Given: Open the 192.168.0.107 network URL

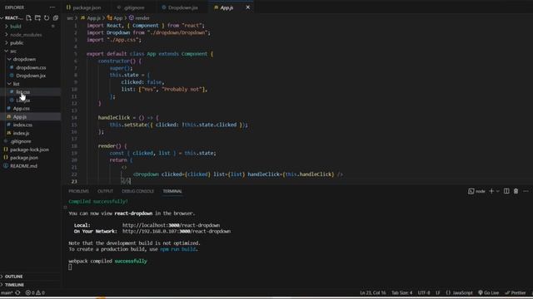Looking at the screenshot, I should click(x=177, y=232).
